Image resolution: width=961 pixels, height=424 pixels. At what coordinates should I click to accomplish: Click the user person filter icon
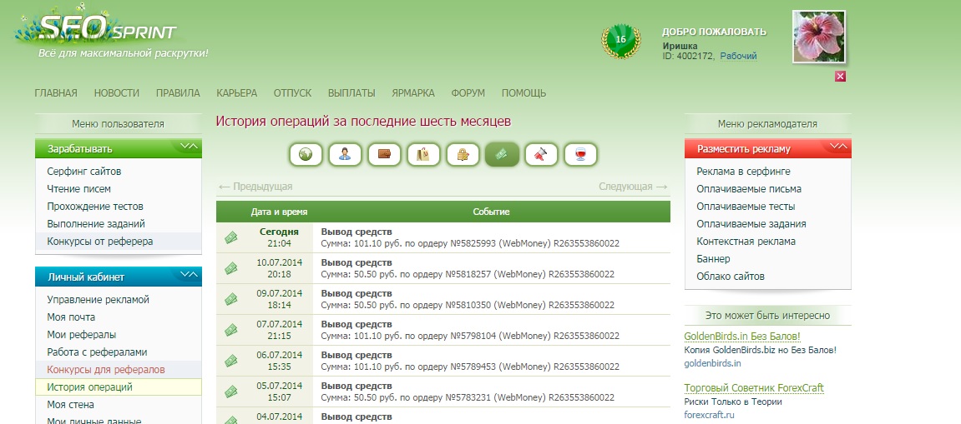tap(345, 154)
